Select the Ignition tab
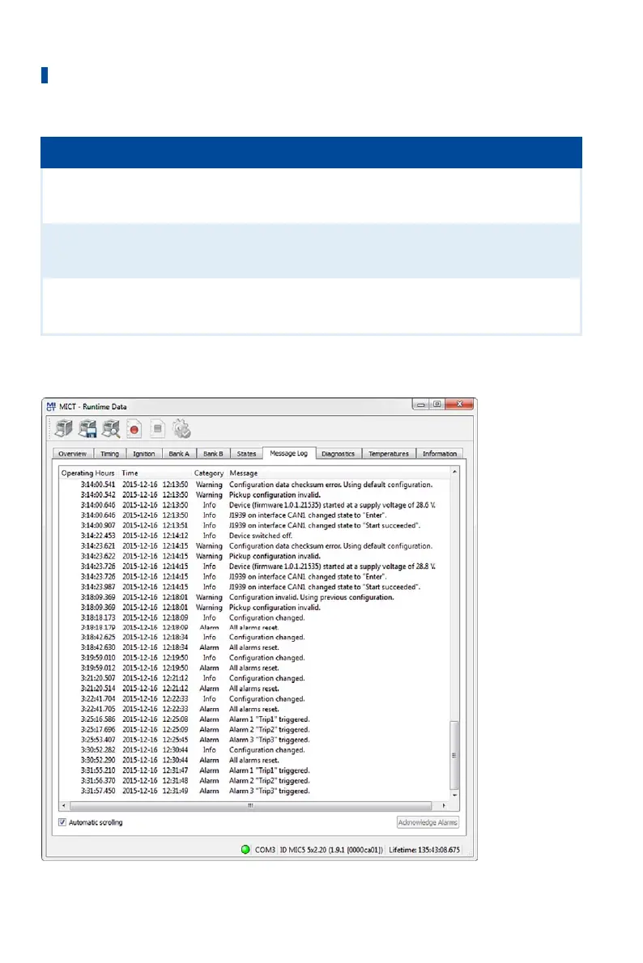 pyautogui.click(x=144, y=454)
